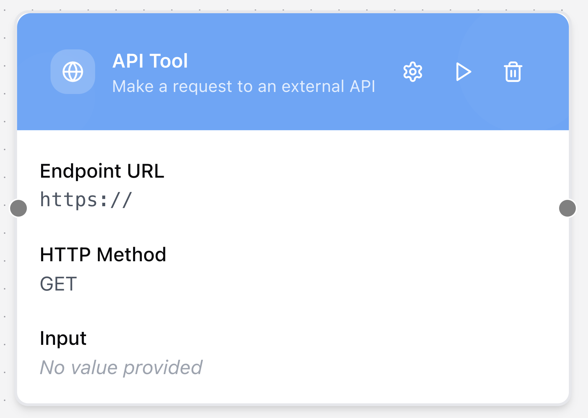Select the GET method value

tap(59, 284)
